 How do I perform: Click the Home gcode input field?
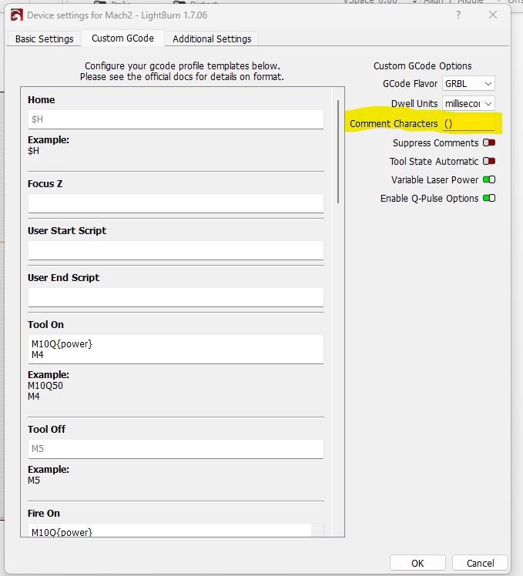pyautogui.click(x=176, y=119)
